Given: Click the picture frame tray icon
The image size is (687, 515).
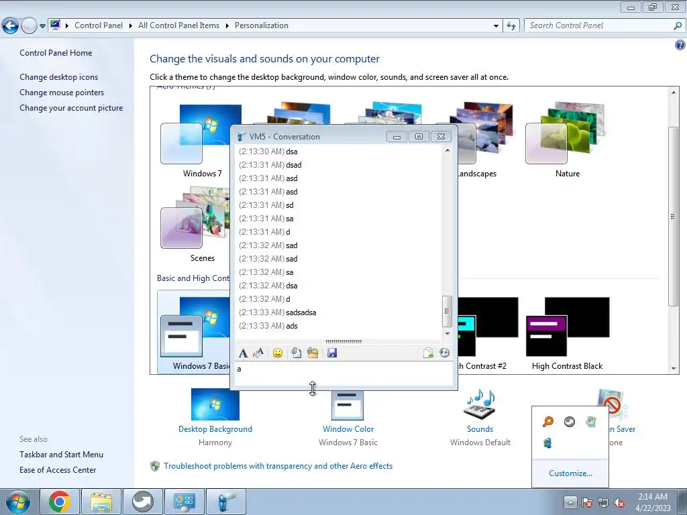Looking at the screenshot, I should coord(590,422).
